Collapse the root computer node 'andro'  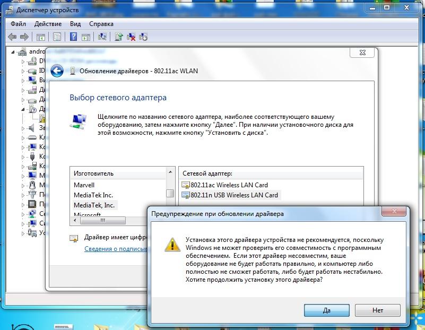[13, 52]
